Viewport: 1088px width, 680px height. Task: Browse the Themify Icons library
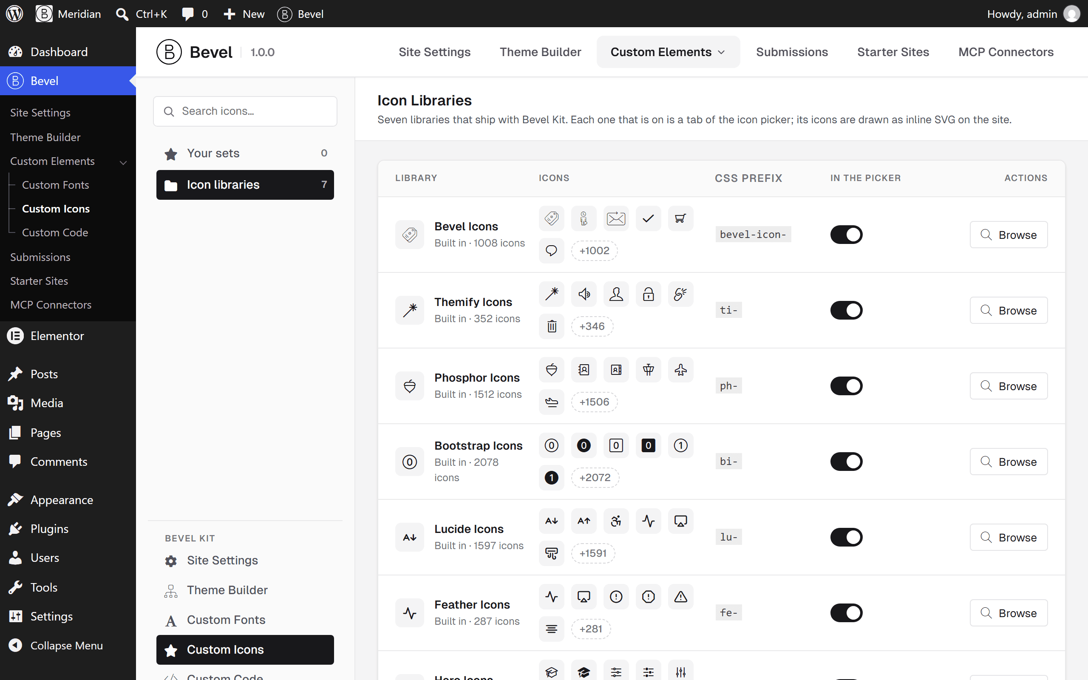[x=1009, y=310]
